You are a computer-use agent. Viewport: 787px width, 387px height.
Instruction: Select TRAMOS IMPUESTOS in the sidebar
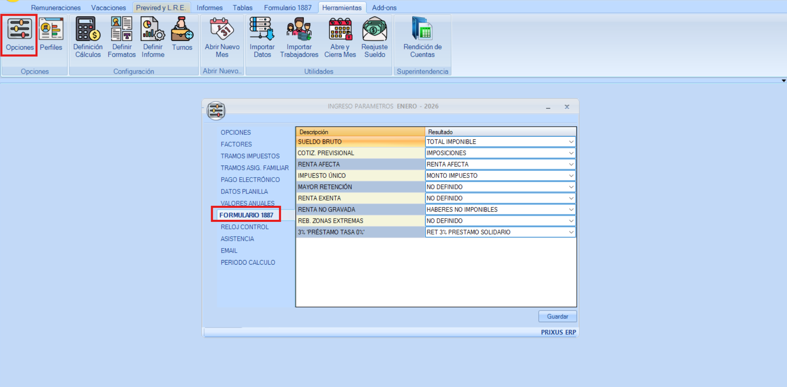(x=250, y=156)
